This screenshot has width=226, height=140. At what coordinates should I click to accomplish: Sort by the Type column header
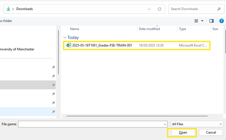(182, 29)
